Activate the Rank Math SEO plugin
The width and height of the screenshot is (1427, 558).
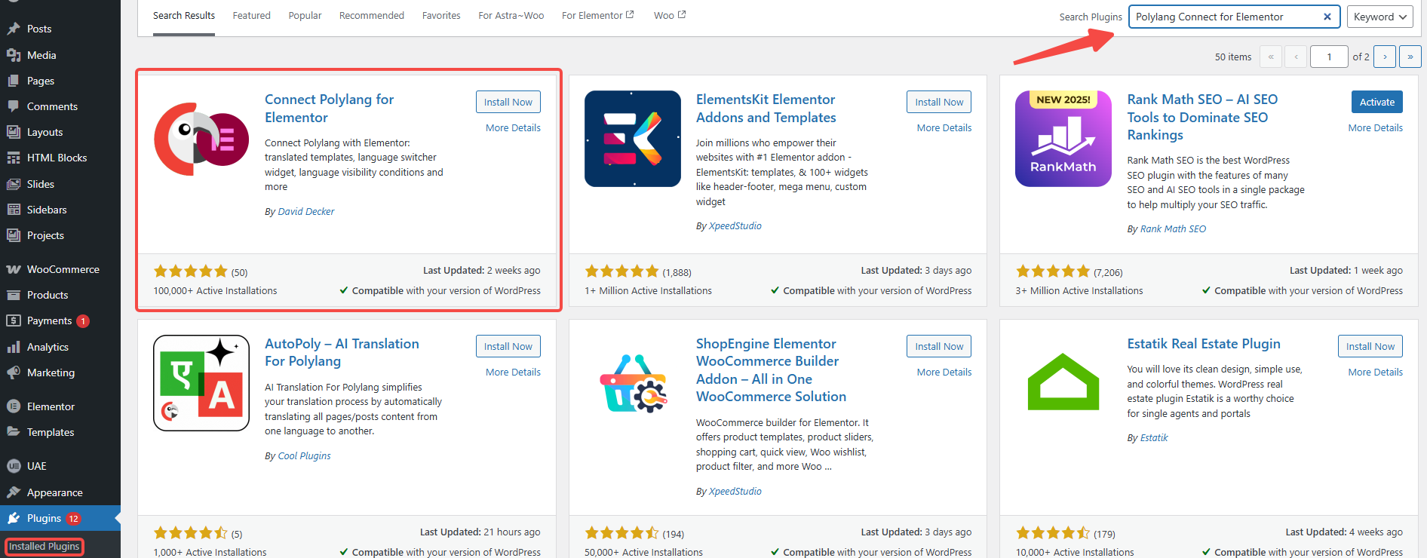coord(1376,102)
